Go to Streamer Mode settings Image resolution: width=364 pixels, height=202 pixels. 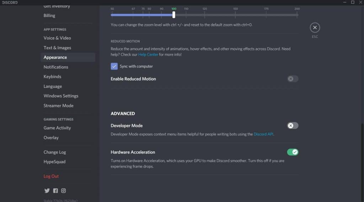(x=58, y=106)
